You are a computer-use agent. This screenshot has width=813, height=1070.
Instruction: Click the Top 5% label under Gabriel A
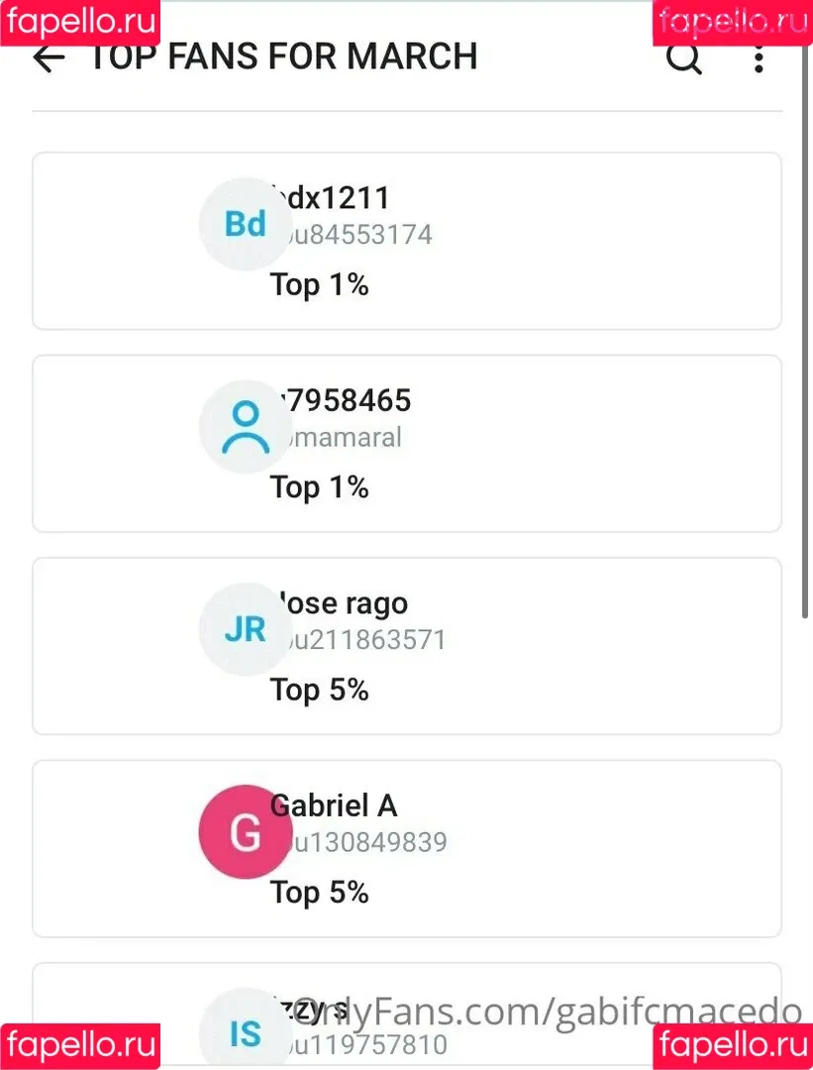[319, 892]
